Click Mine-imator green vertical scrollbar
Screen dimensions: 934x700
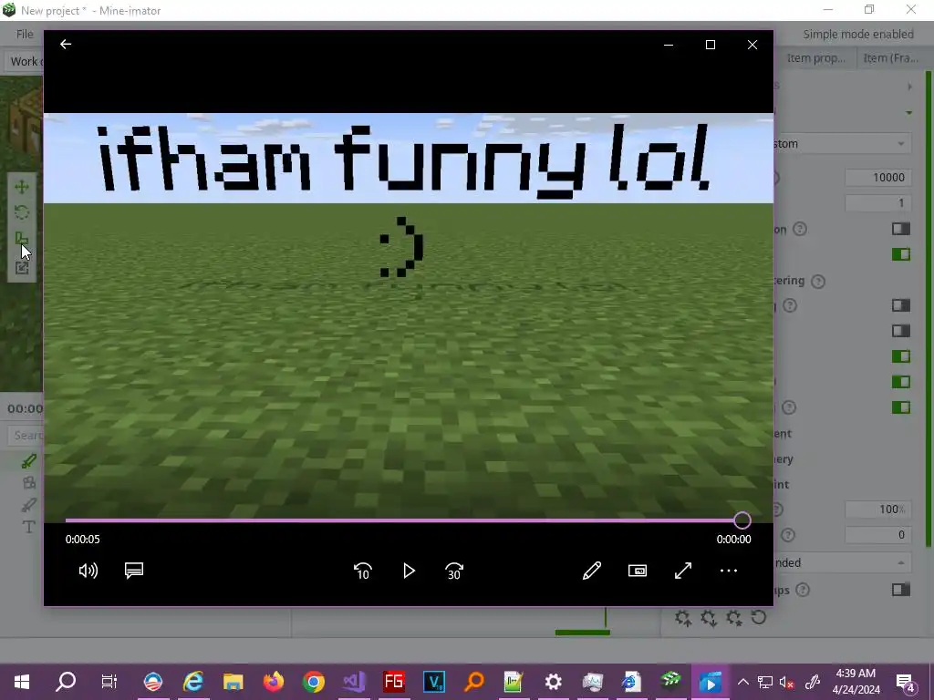928,310
